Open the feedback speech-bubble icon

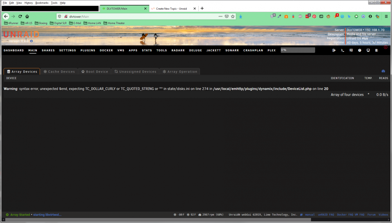coord(351,50)
